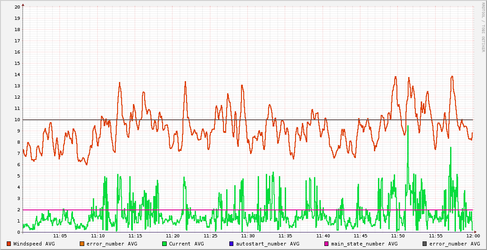
Task: Click the blue autostart_number legend swatch
Action: tap(231, 244)
